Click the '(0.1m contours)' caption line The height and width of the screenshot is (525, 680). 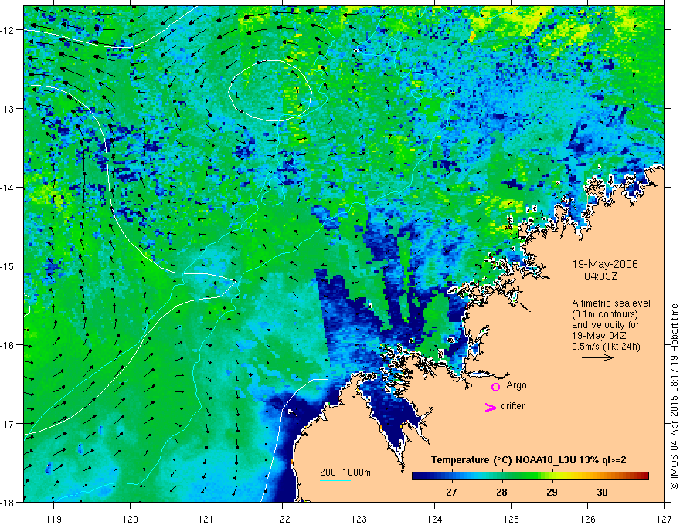[605, 314]
